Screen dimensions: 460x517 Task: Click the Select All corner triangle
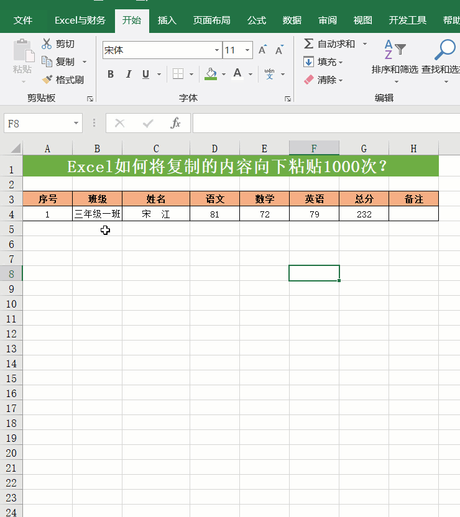(16, 149)
